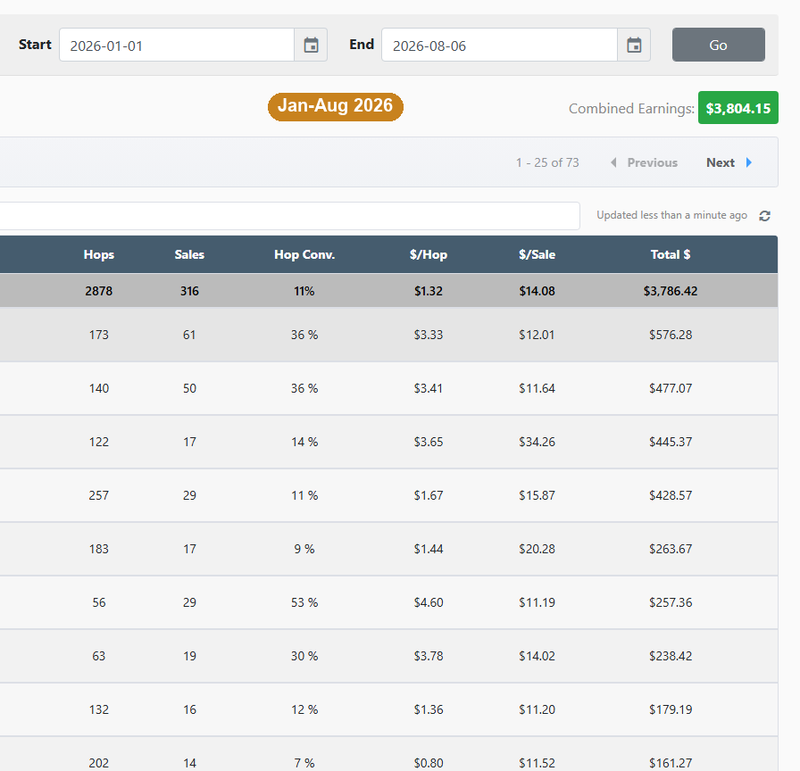This screenshot has height=771, width=800.
Task: Click the Total $ cell $257.36
Action: click(x=671, y=602)
